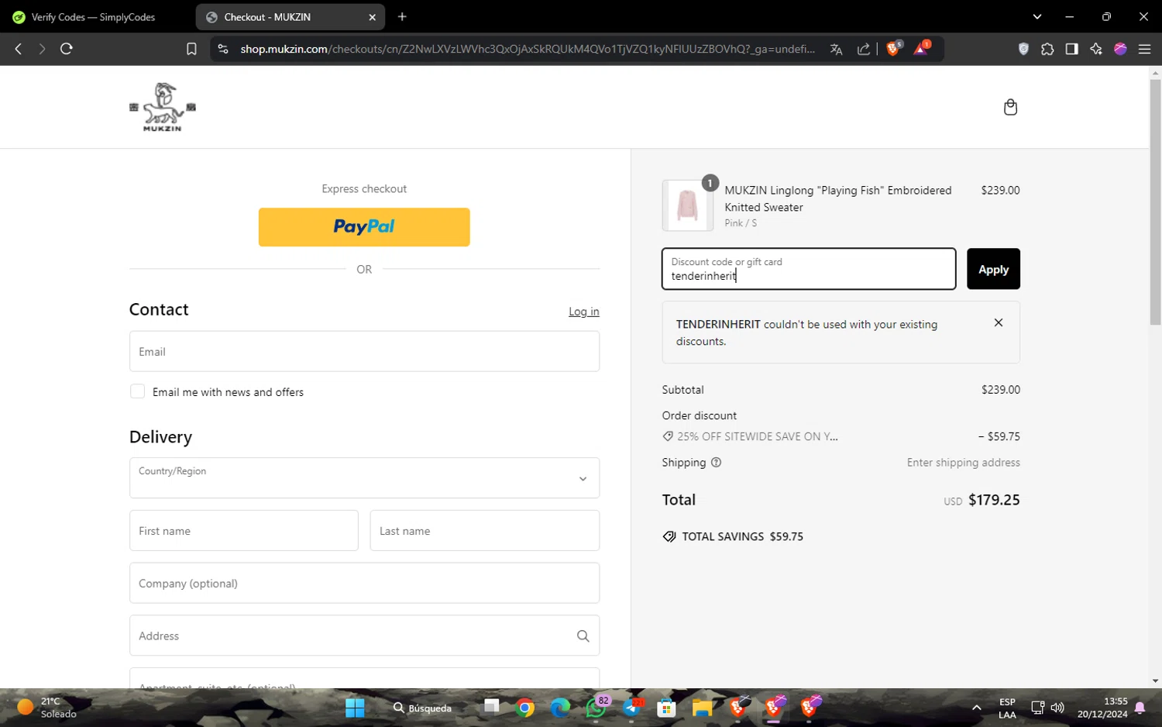The image size is (1162, 727).
Task: Show hidden system tray icons
Action: tap(976, 708)
